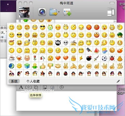Insert the wilted rose emoticon
This screenshot has height=116, width=125.
pos(42,58)
